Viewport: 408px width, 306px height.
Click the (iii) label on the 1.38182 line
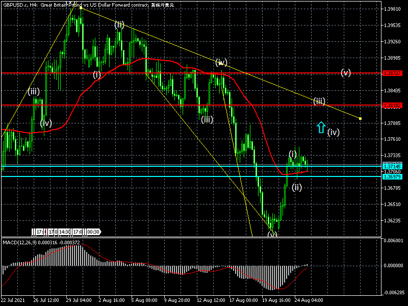click(319, 101)
